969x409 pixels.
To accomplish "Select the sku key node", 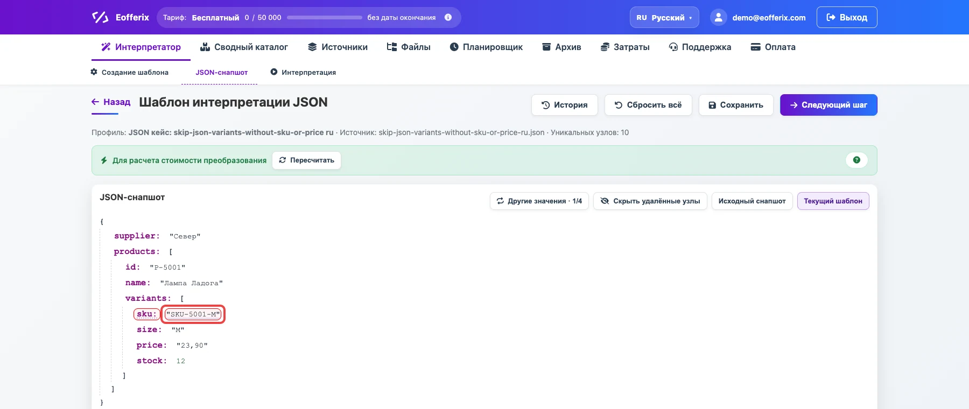I will [146, 314].
